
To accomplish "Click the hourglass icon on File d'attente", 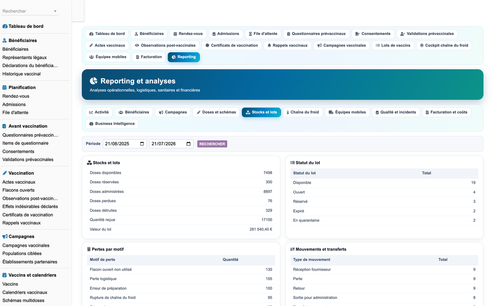I will (x=250, y=34).
